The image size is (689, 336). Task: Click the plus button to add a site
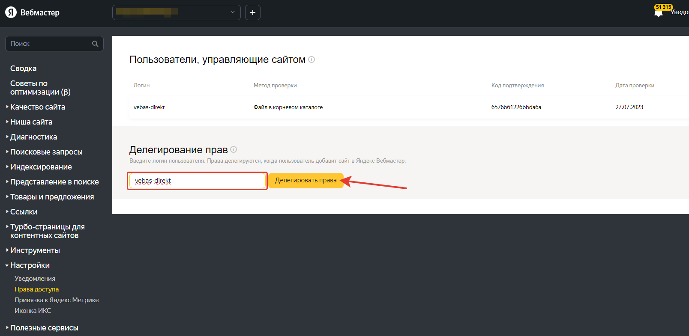(x=253, y=12)
